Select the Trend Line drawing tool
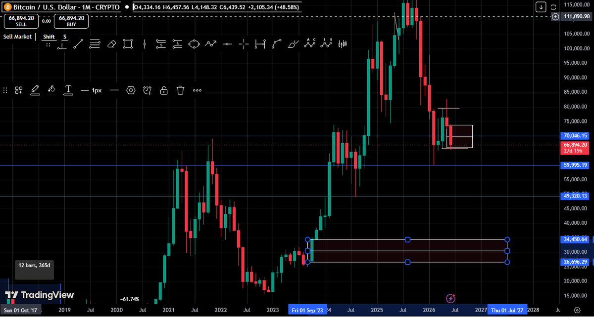 pos(78,44)
